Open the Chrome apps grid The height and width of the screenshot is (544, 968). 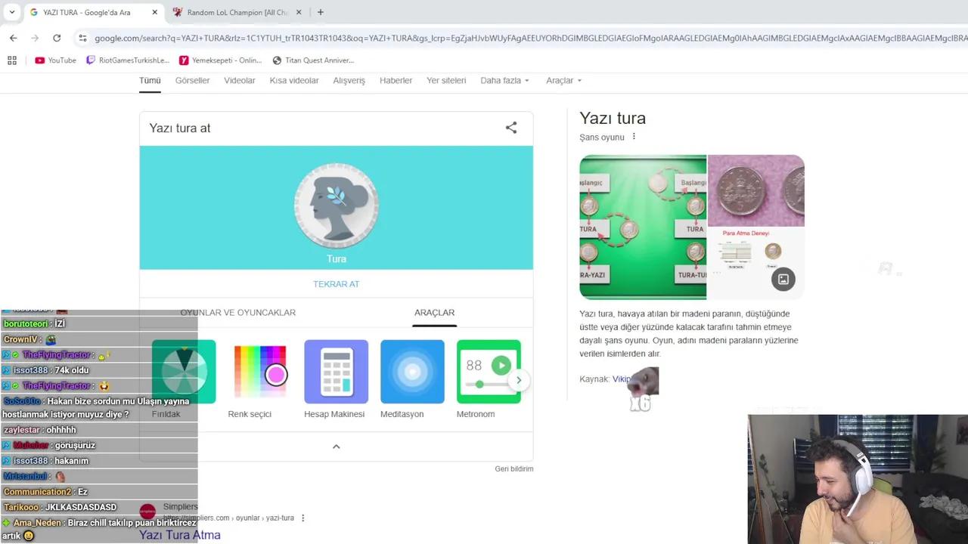(x=12, y=60)
